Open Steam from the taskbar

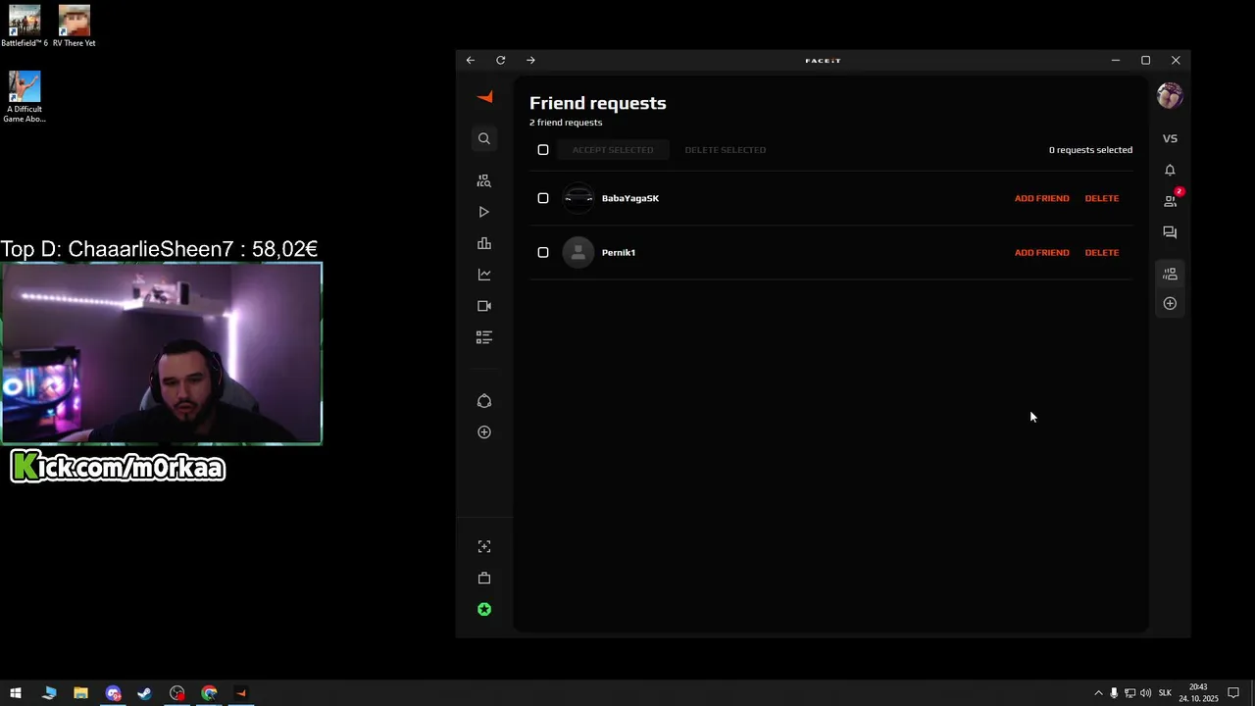click(144, 693)
